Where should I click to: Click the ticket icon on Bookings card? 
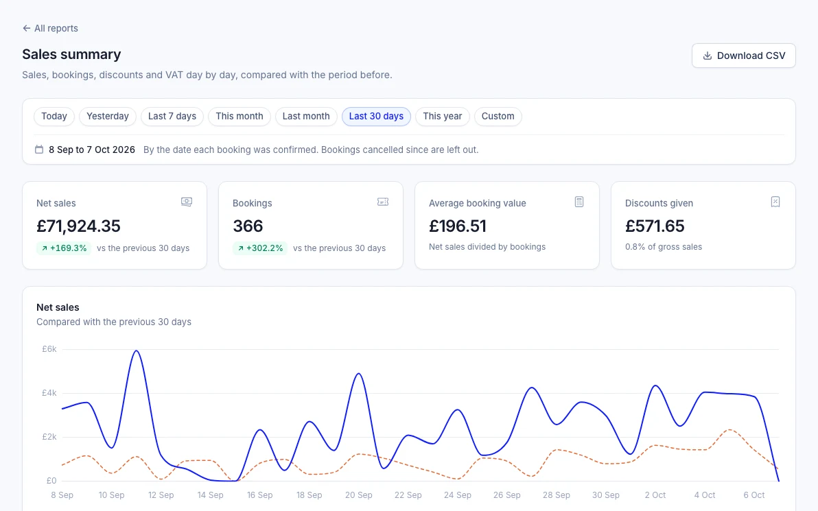[x=383, y=202]
